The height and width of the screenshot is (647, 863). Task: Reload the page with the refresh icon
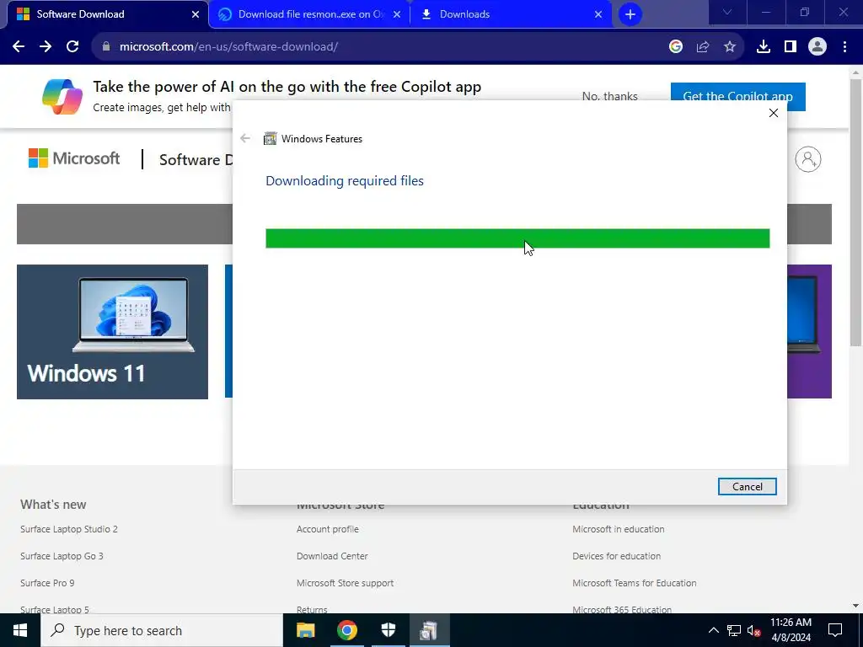[72, 47]
